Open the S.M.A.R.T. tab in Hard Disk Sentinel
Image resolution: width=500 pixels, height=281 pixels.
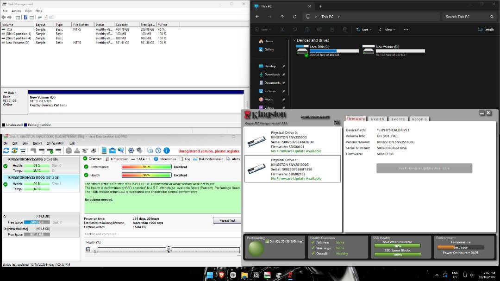[x=141, y=159]
